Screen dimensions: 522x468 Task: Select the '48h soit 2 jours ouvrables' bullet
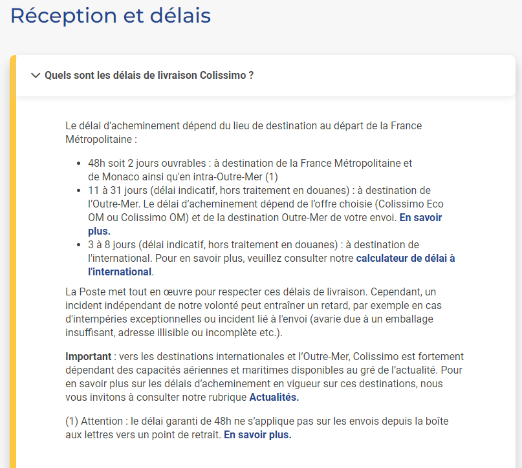click(x=250, y=170)
